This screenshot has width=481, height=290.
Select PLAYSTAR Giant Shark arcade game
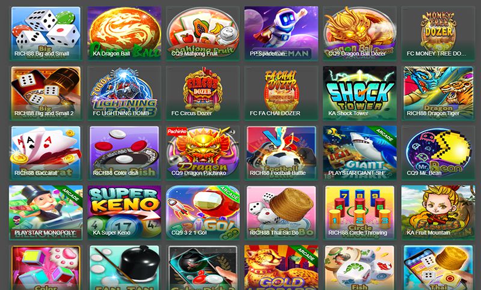[360, 153]
